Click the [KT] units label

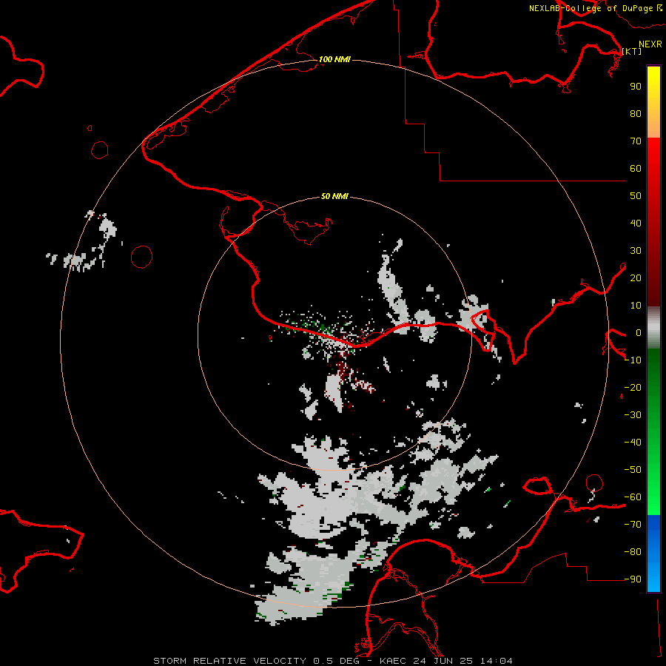pos(632,51)
